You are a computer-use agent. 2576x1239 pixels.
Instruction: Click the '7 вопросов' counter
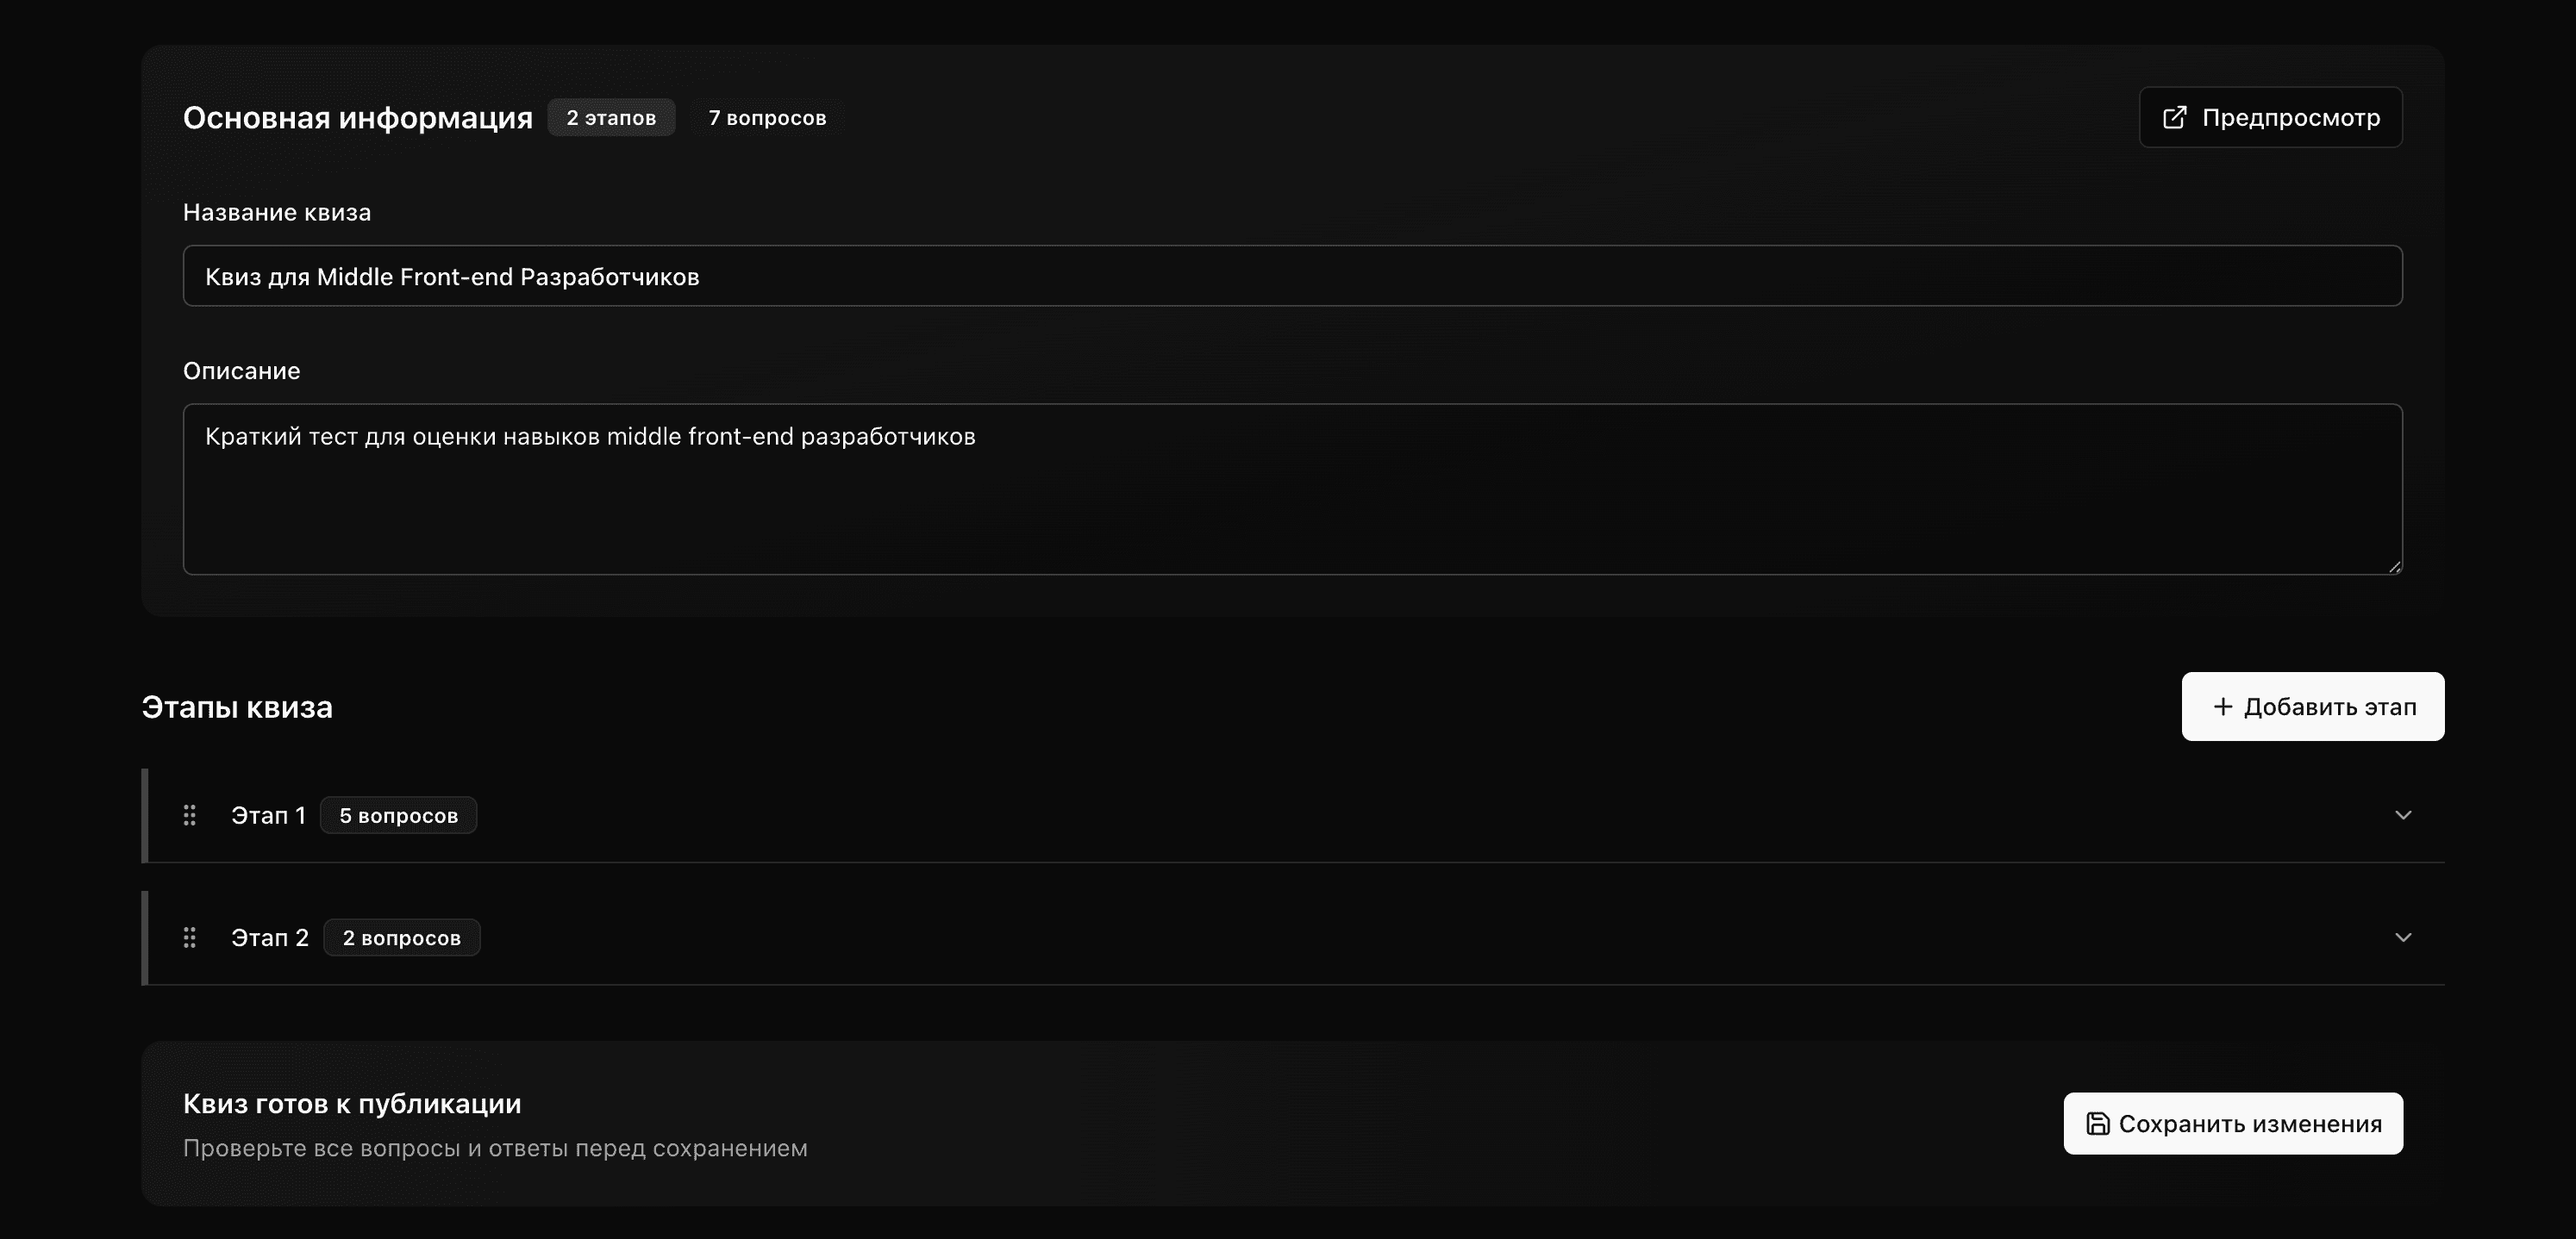(x=767, y=117)
